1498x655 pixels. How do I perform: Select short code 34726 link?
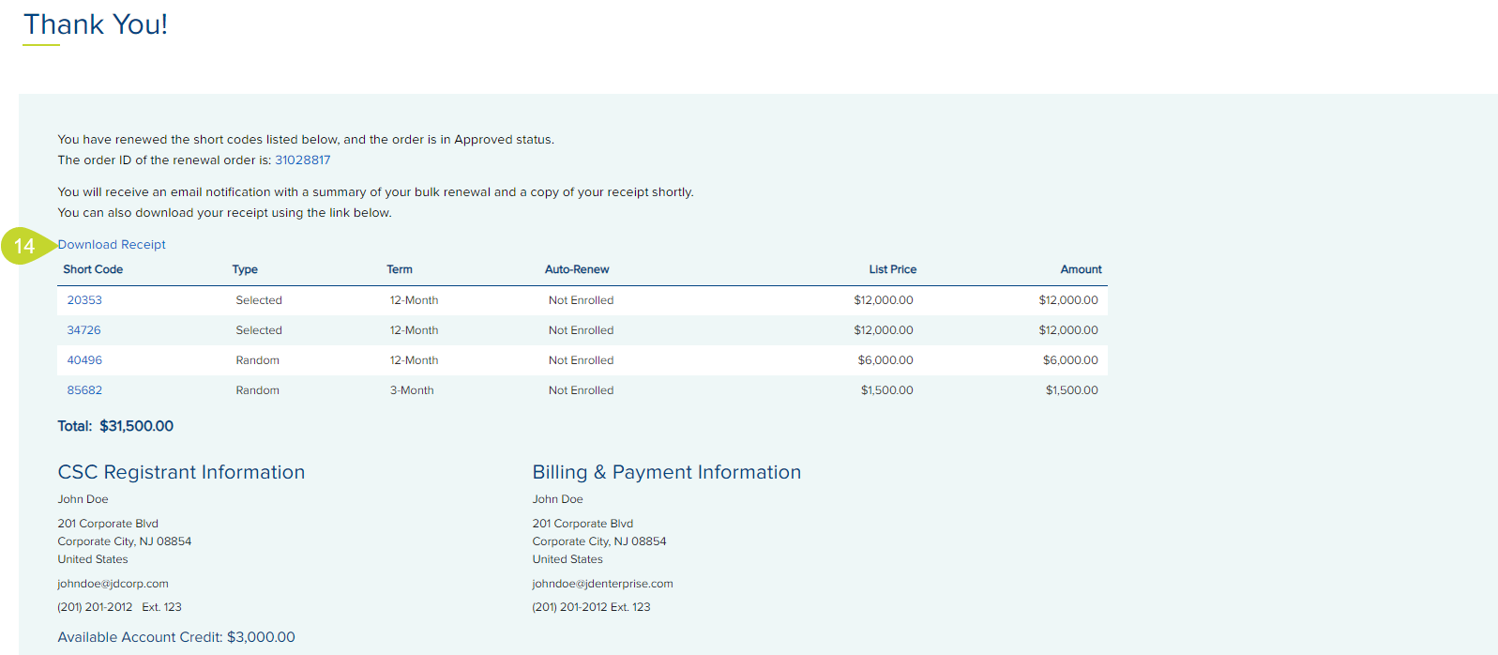pos(83,330)
